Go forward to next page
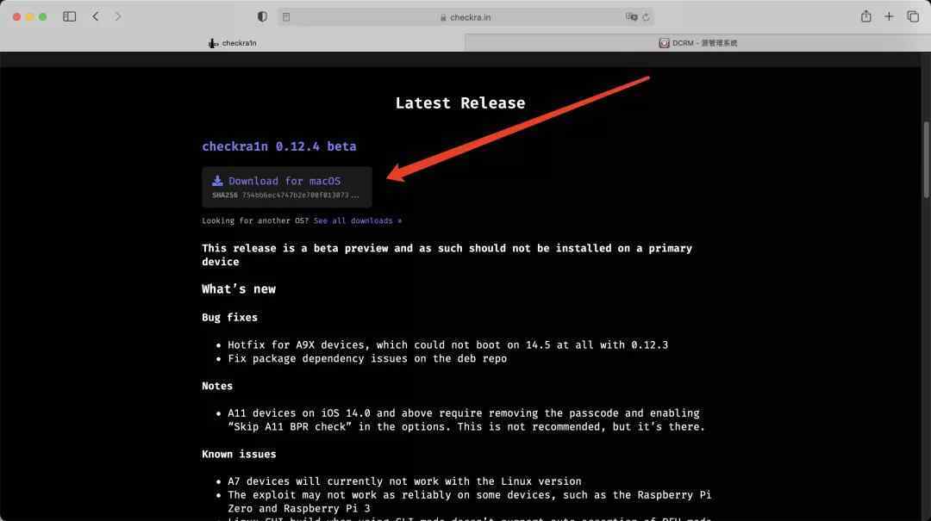 tap(117, 16)
